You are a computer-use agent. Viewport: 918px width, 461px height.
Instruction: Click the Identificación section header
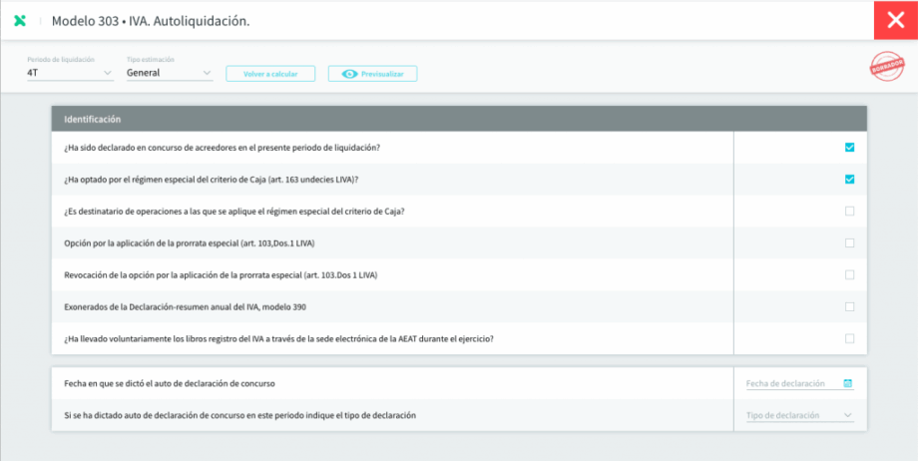coord(459,119)
